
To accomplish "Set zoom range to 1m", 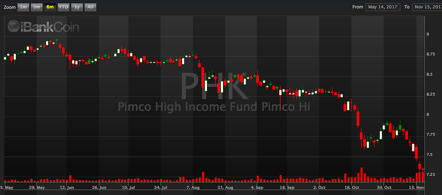I will (x=23, y=7).
